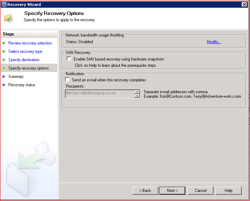This screenshot has width=250, height=201.
Task: Click blue bullet beside Recovery status
Action: click(3, 85)
